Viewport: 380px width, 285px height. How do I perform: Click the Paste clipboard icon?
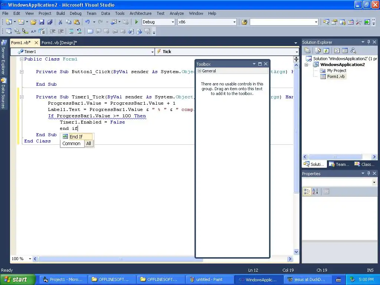[x=77, y=22]
